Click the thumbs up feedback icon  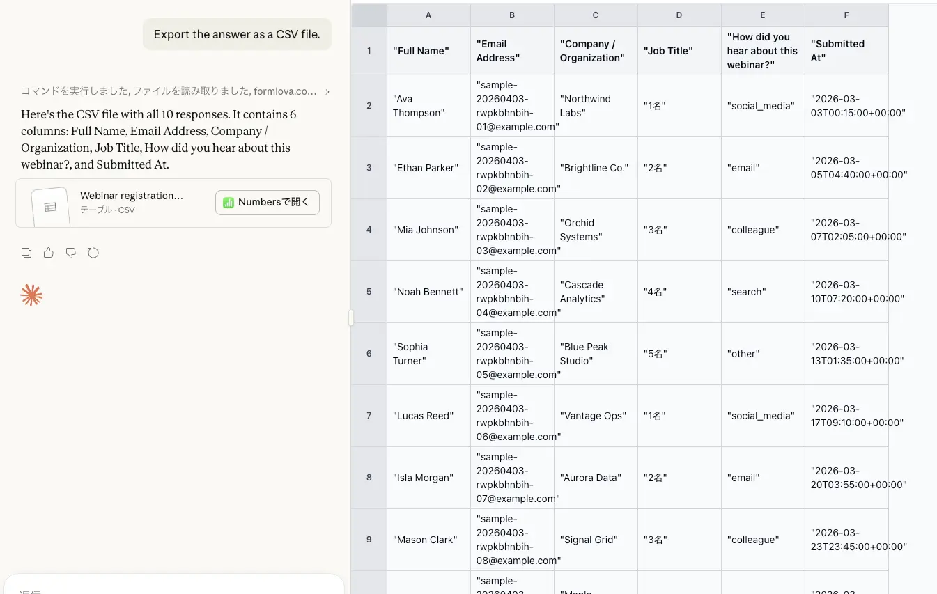tap(49, 253)
